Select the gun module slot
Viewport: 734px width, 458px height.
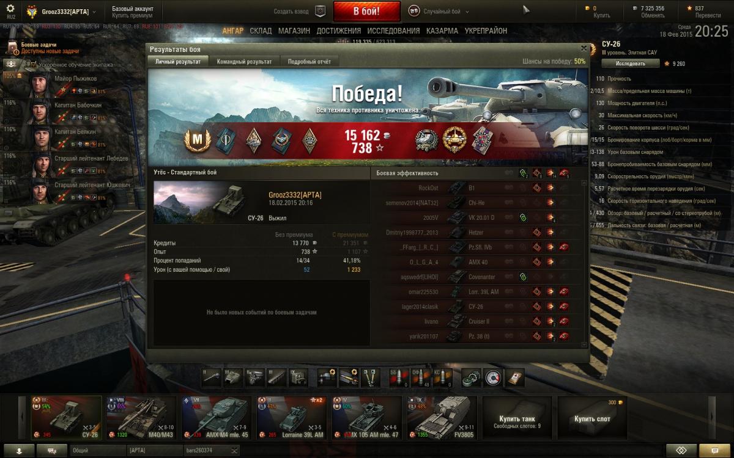pyautogui.click(x=212, y=377)
